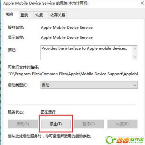Click the dropdown chevron beside 自动
Image resolution: width=145 pixels, height=145 pixels.
pyautogui.click(x=135, y=85)
